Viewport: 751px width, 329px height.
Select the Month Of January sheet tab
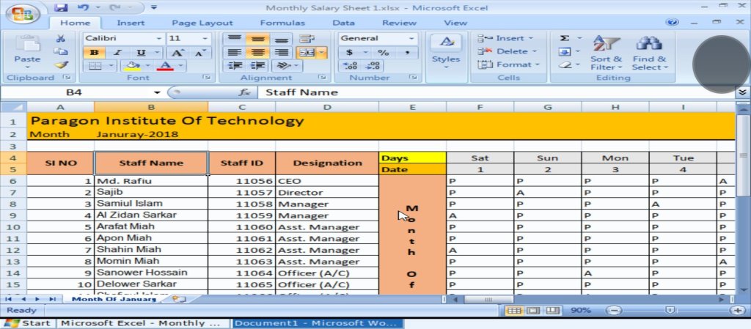[x=113, y=299]
